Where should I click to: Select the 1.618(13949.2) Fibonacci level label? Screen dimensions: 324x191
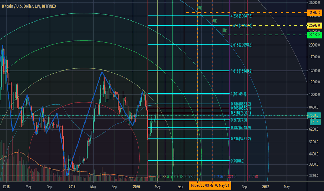pos(241,71)
